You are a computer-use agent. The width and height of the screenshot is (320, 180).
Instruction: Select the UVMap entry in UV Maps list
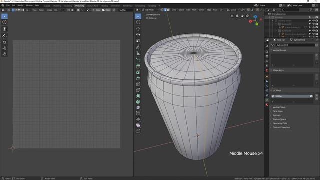292,96
